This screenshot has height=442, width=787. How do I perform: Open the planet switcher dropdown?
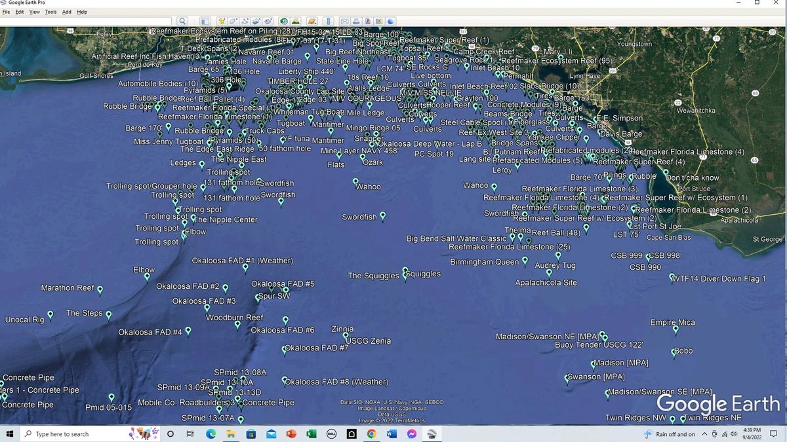(x=311, y=21)
